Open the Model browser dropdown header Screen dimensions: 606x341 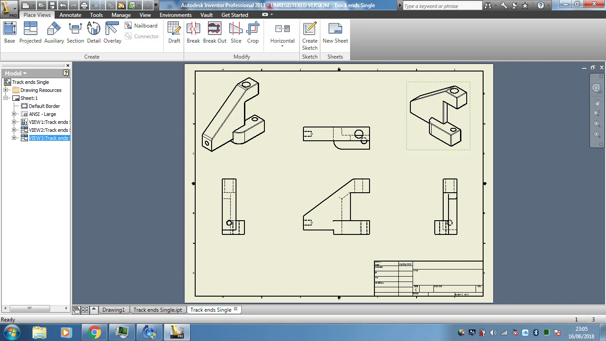point(16,73)
